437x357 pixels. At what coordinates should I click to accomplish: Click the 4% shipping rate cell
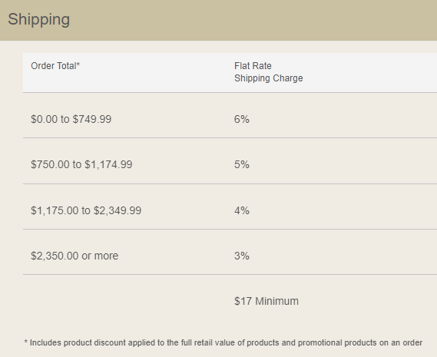click(242, 210)
